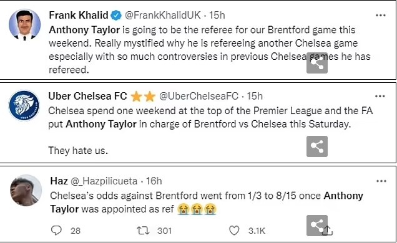Click upload share arrow on Haz's tweet
The width and height of the screenshot is (397, 243).
coord(328,231)
